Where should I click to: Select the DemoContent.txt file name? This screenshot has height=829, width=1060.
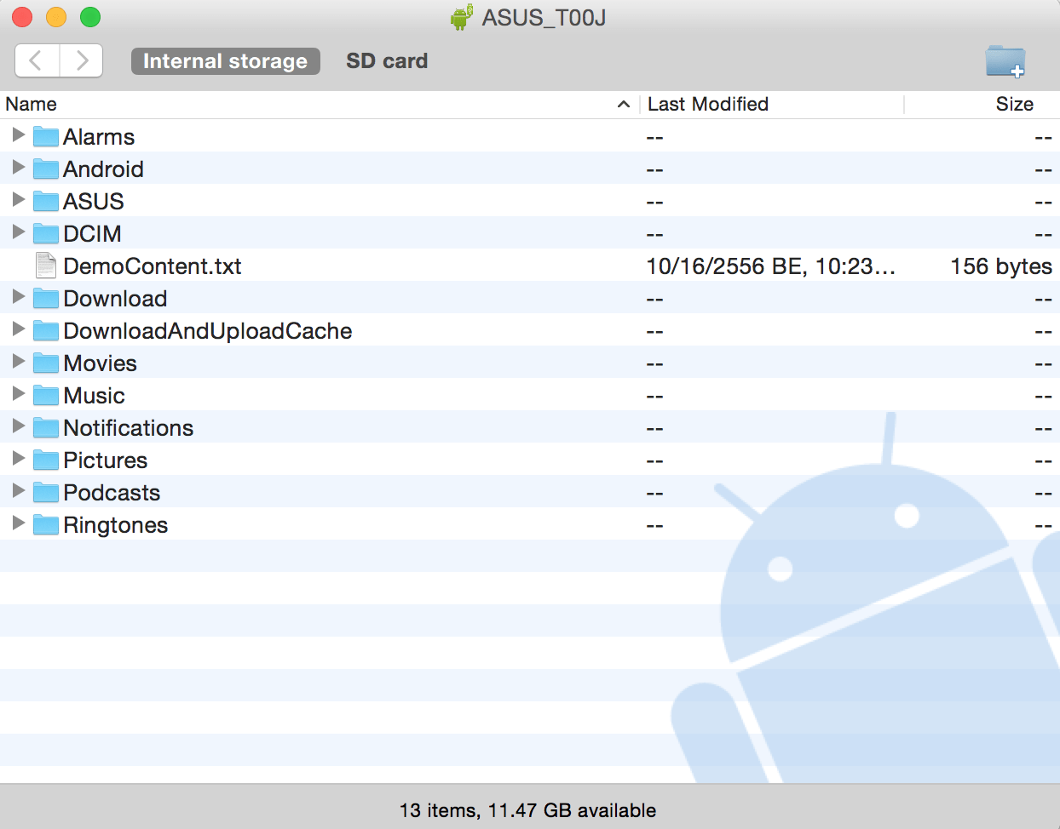click(153, 266)
